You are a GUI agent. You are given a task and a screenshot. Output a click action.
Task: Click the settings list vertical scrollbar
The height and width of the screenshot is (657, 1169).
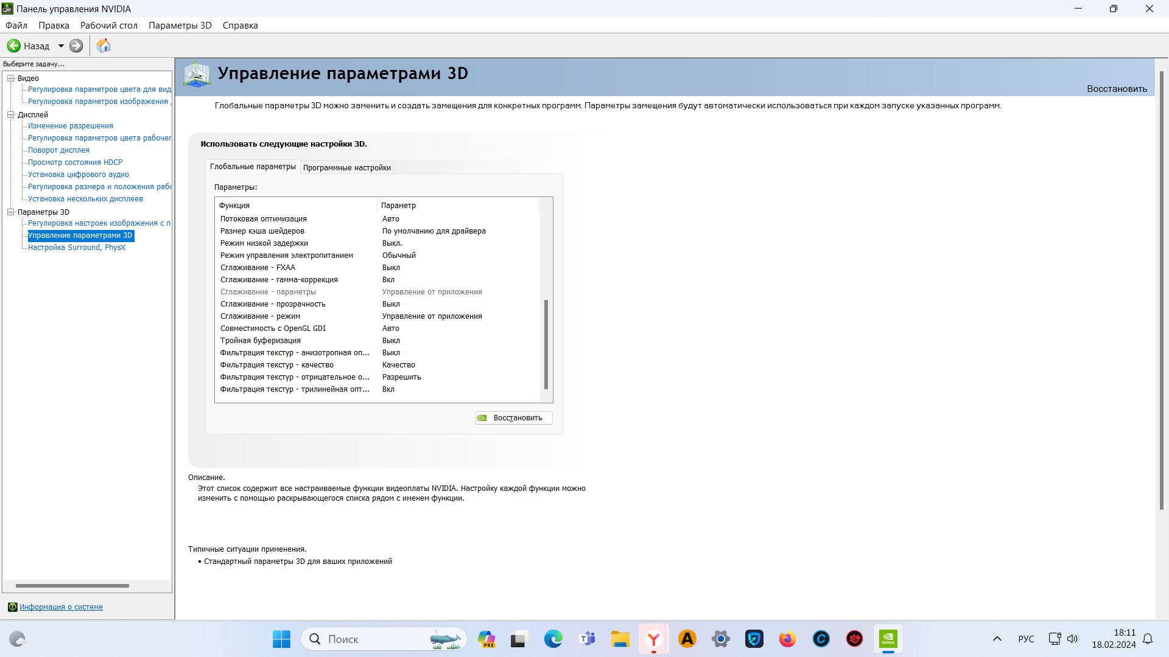click(x=546, y=344)
